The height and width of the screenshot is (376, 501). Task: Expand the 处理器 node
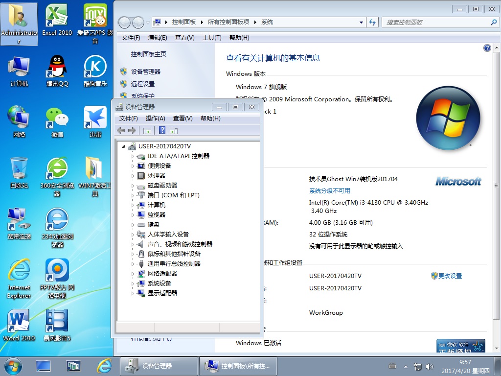133,176
